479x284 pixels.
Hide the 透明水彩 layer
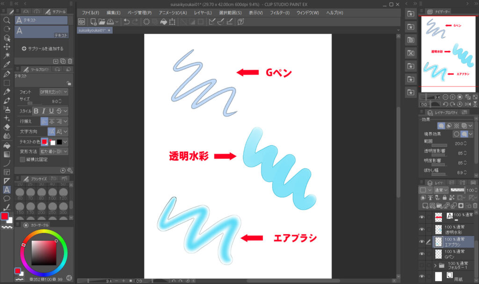click(422, 229)
